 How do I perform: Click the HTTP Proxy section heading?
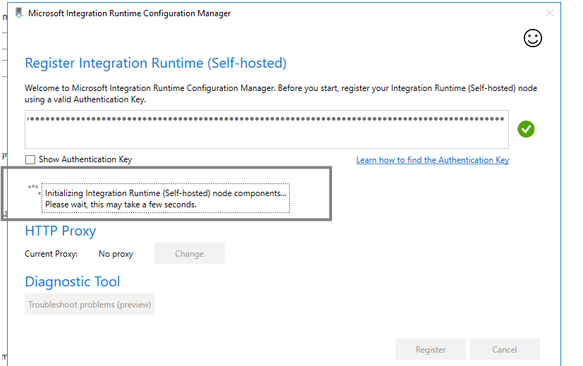pos(61,231)
